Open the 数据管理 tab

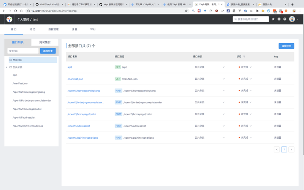coord(53,29)
